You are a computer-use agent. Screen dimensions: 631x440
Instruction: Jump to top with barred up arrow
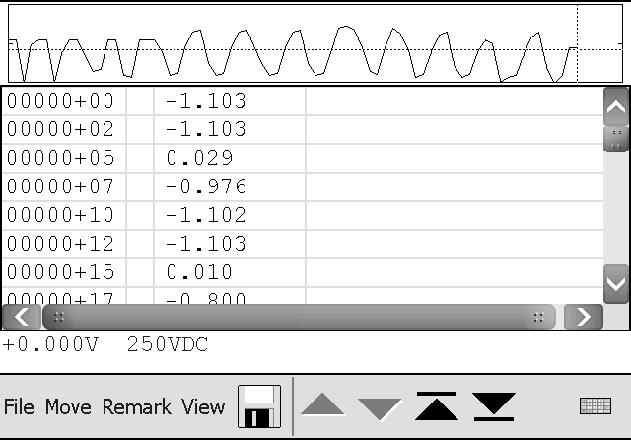[436, 406]
